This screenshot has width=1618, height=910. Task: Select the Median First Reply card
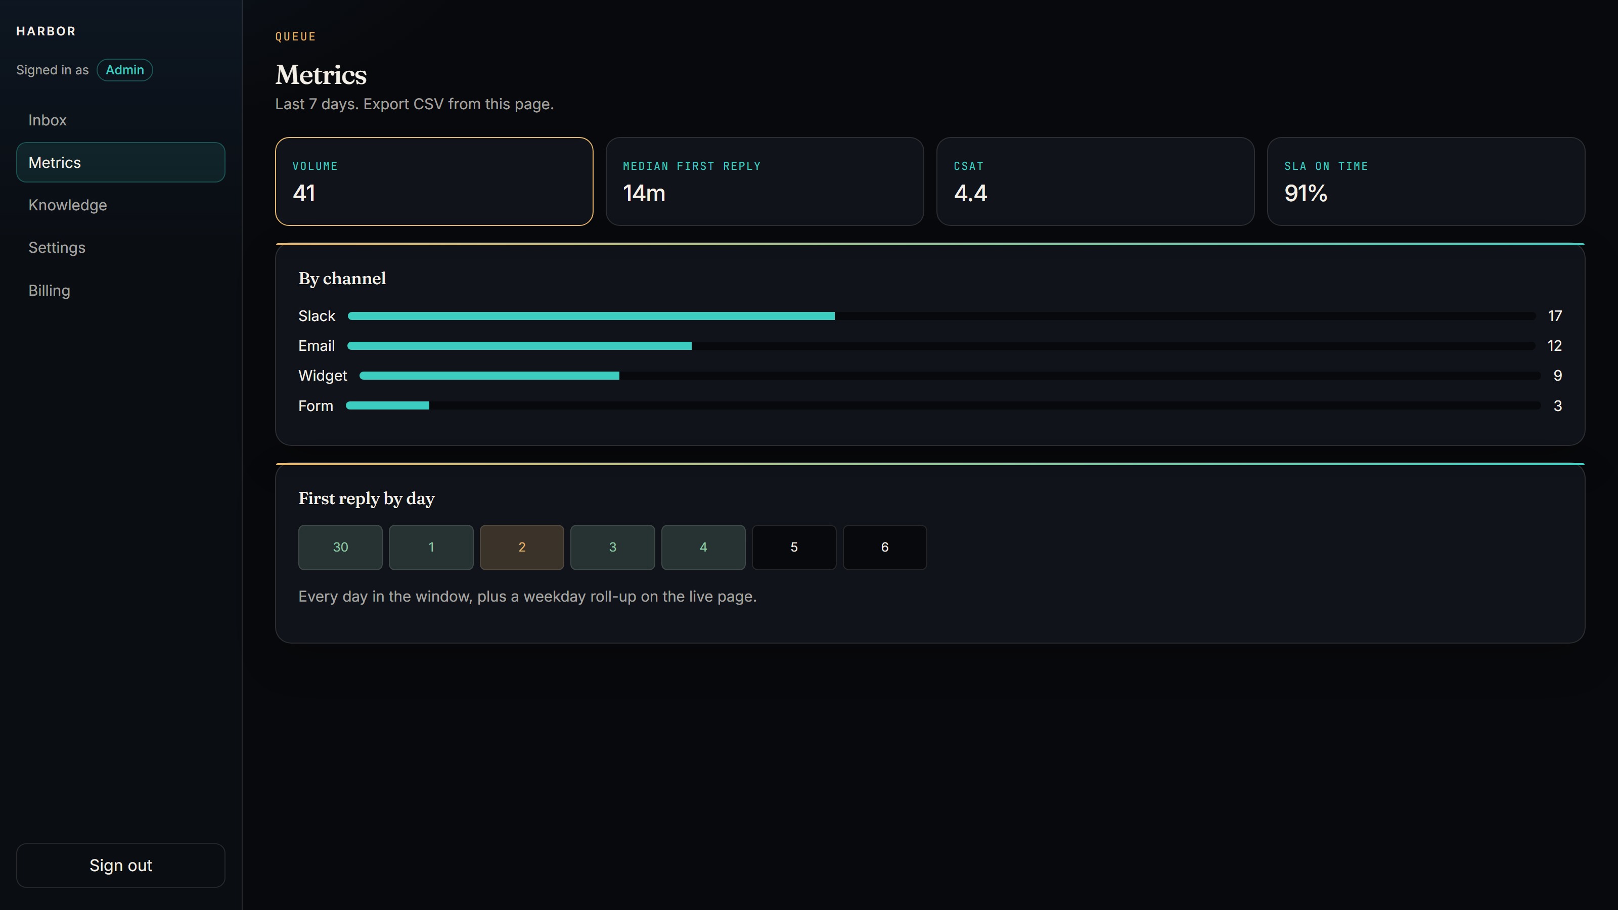(765, 181)
